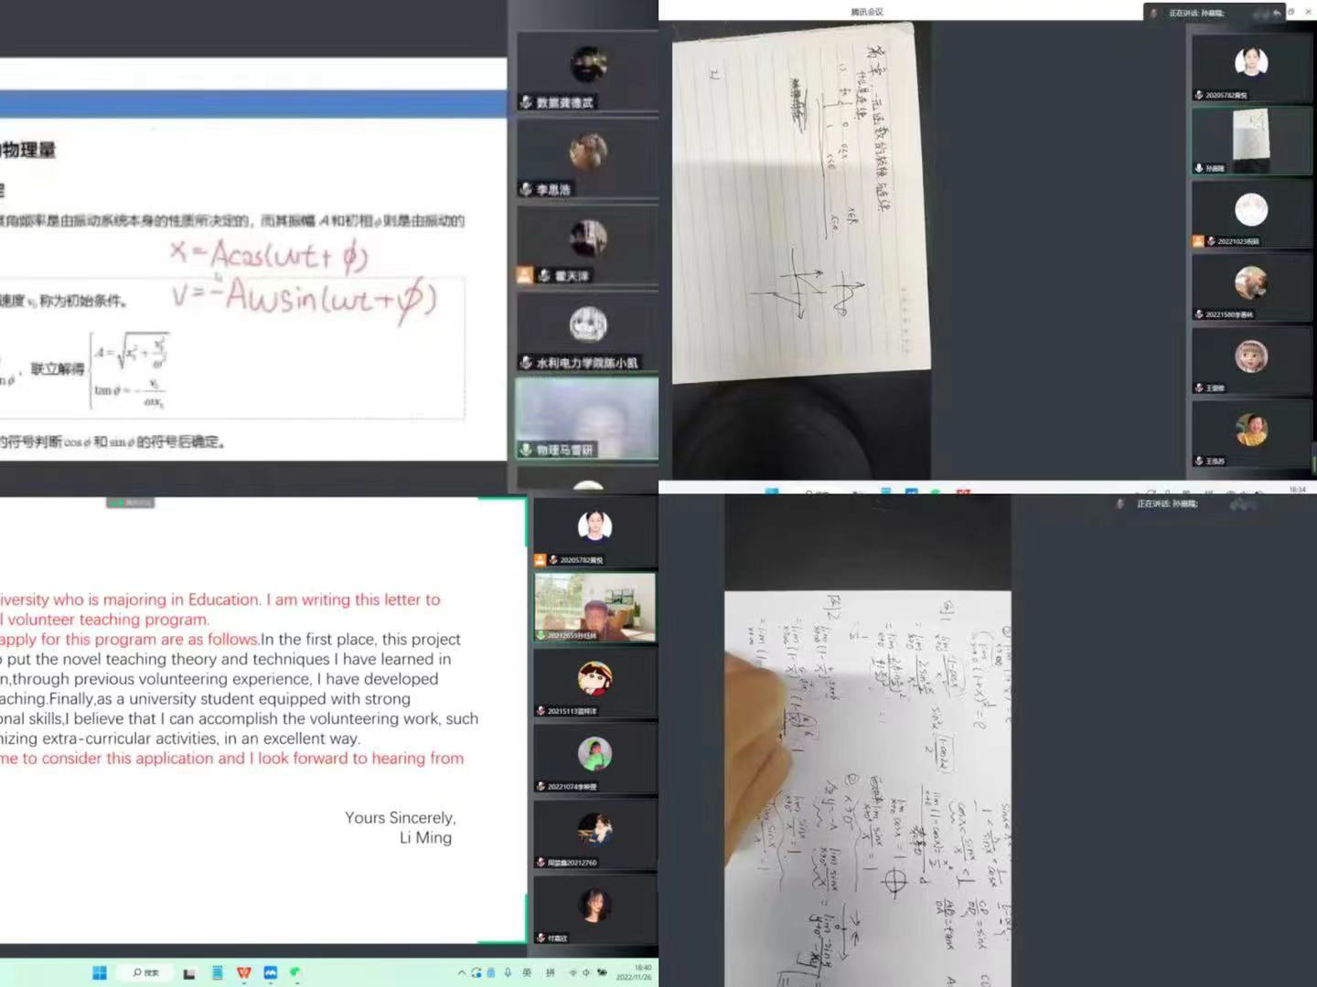Click mic icon beside 20221074 name
This screenshot has height=987, width=1317.
(541, 787)
